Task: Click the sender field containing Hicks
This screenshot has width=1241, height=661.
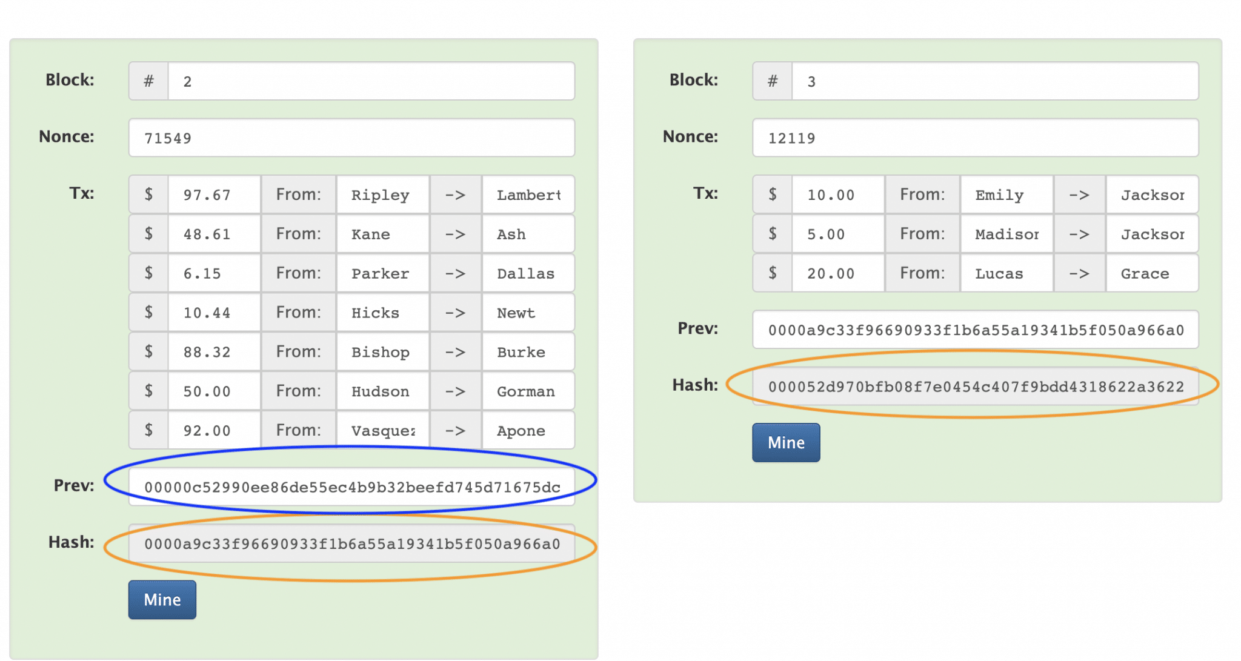Action: coord(382,313)
